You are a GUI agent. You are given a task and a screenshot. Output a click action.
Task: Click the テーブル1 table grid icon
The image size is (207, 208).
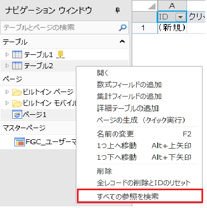(17, 54)
